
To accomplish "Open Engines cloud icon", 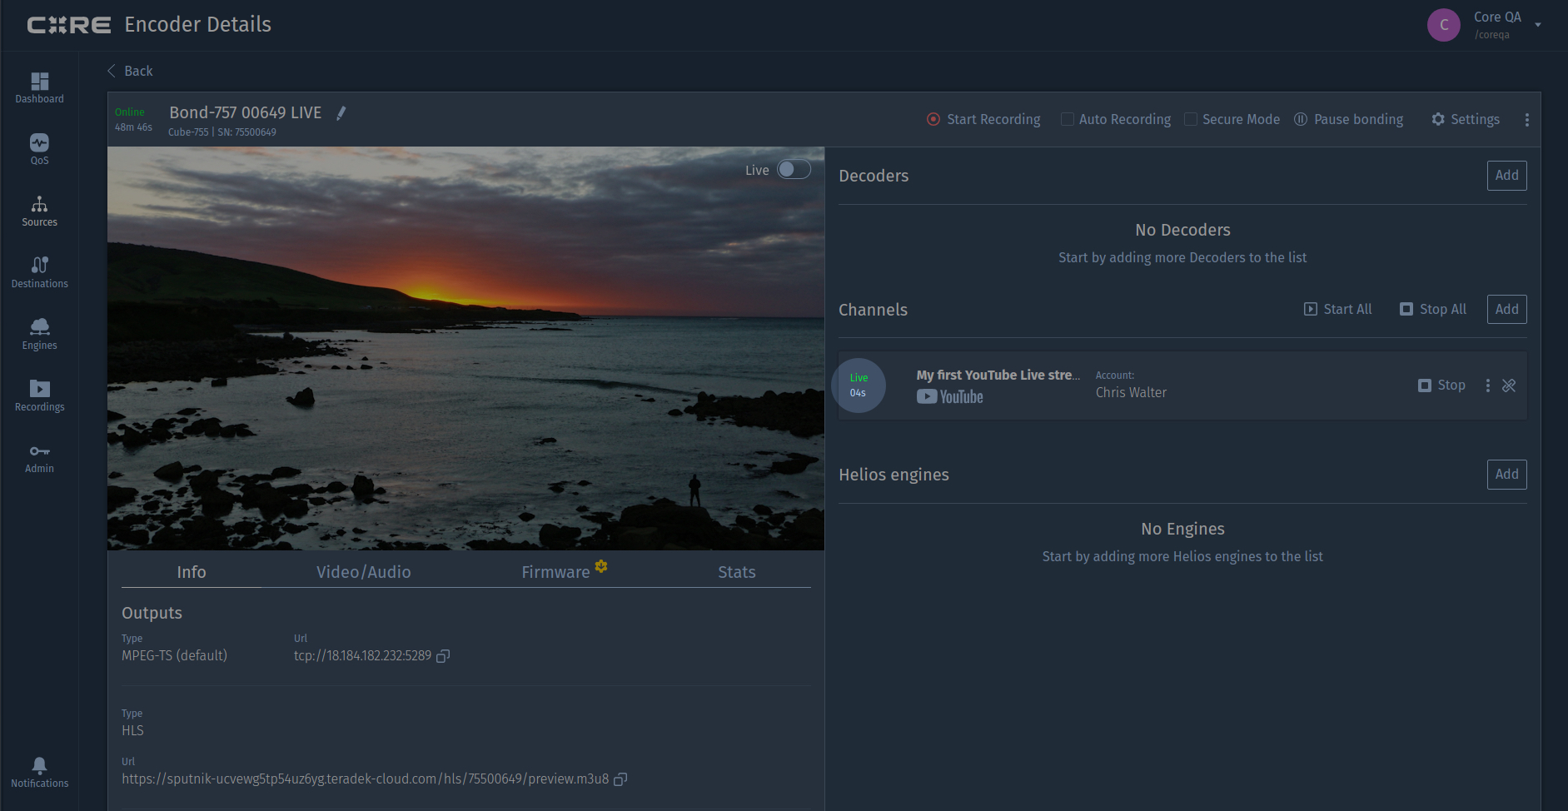I will coord(39,328).
